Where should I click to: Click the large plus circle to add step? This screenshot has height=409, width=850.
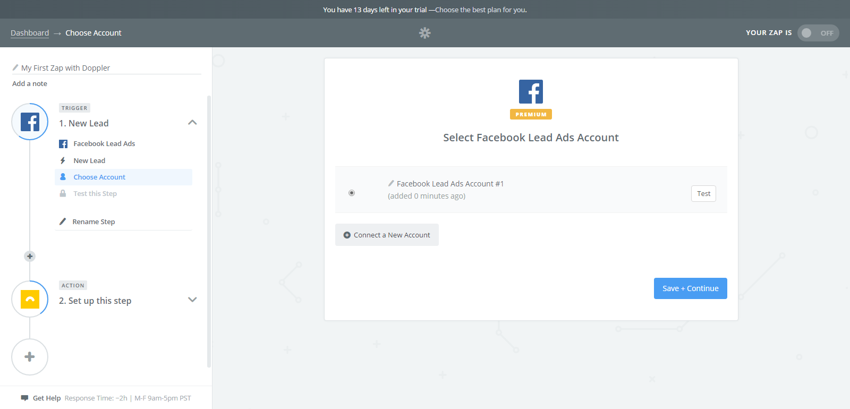click(30, 357)
